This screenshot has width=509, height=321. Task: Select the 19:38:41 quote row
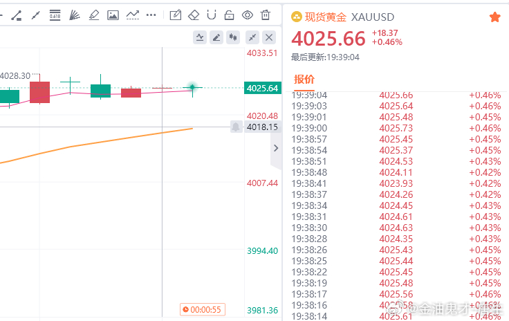(396, 183)
